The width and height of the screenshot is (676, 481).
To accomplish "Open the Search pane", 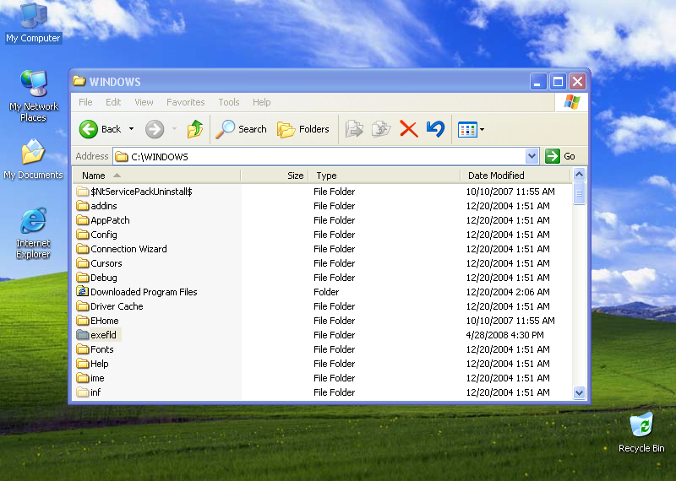I will pyautogui.click(x=241, y=129).
